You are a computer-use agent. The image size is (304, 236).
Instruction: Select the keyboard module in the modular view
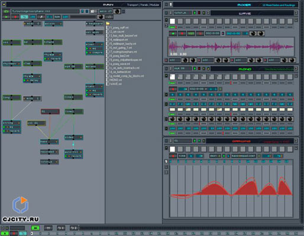[95, 24]
